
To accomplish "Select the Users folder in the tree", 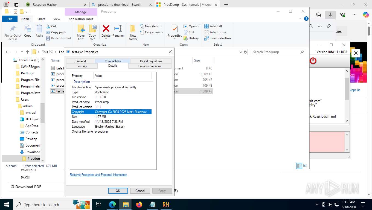I will point(25,100).
